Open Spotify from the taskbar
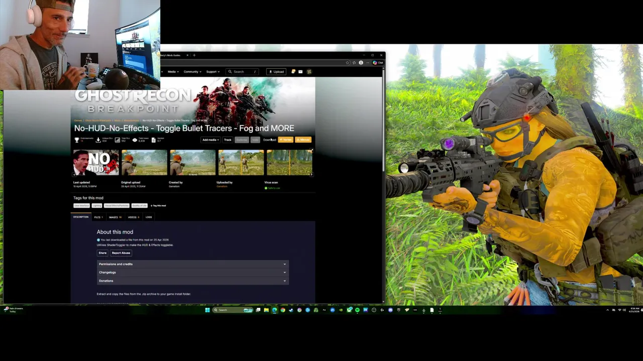 (357, 310)
